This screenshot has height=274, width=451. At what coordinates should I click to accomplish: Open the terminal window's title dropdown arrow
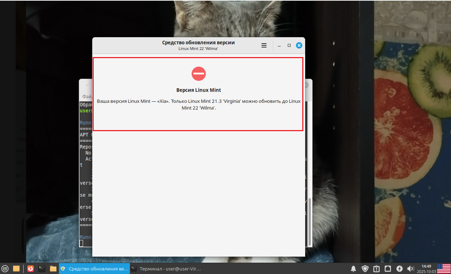[x=86, y=85]
